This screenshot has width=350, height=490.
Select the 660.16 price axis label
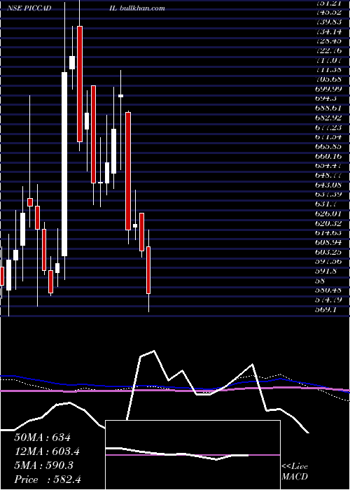pos(328,156)
